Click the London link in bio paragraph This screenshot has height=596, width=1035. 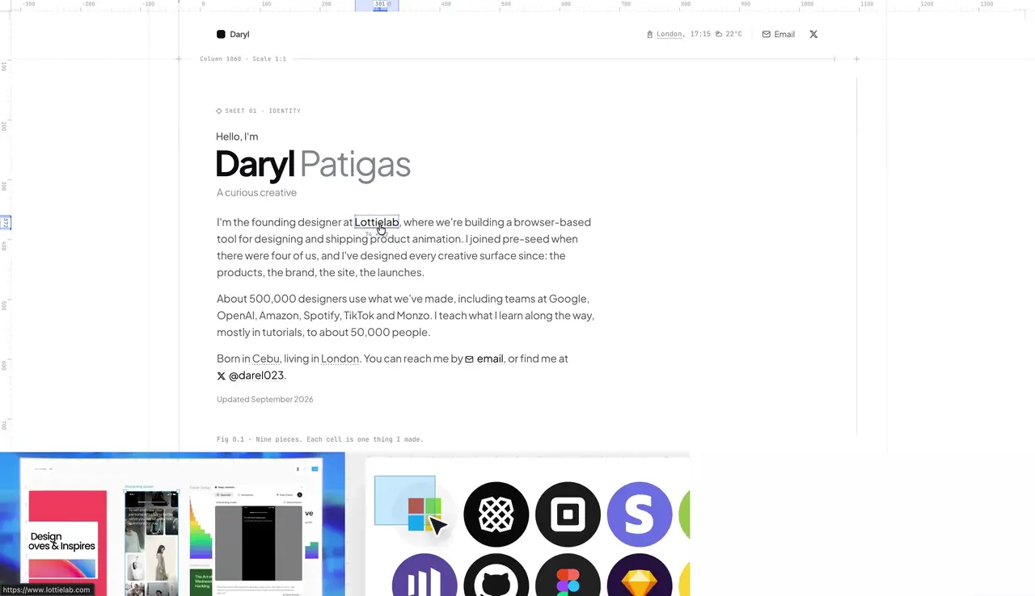pyautogui.click(x=340, y=359)
